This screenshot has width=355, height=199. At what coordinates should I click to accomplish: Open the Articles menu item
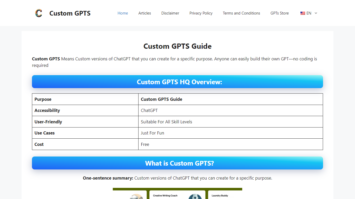tap(144, 13)
